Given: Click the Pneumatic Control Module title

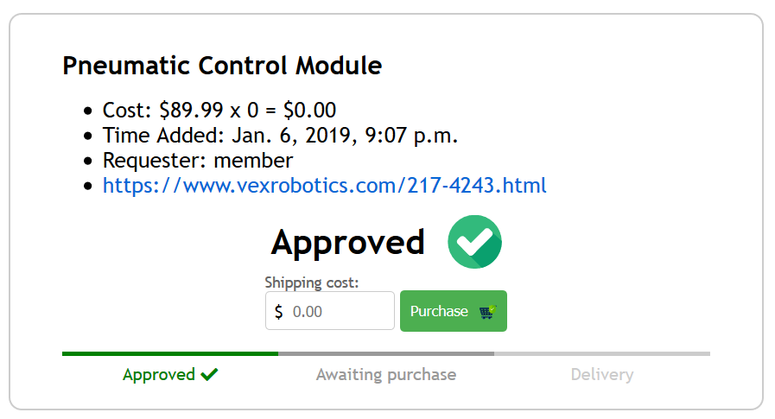Looking at the screenshot, I should [x=222, y=66].
